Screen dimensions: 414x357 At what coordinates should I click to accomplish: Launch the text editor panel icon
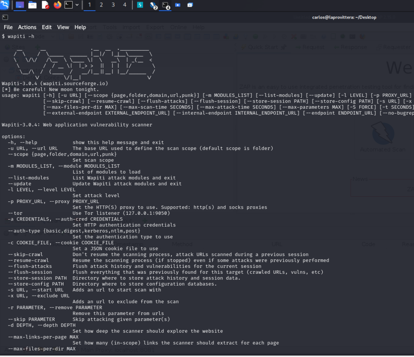(45, 5)
